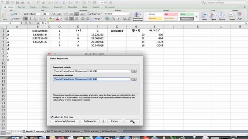Switch to the Developer ribbon tab
Screen dimensions: 248x139
pyautogui.click(x=110, y=7)
